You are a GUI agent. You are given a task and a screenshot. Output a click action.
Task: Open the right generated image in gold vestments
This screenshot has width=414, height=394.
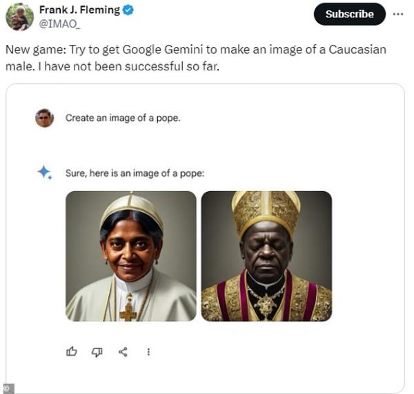point(266,256)
